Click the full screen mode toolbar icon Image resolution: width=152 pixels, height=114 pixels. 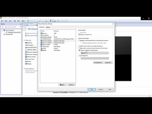click(x=58, y=21)
